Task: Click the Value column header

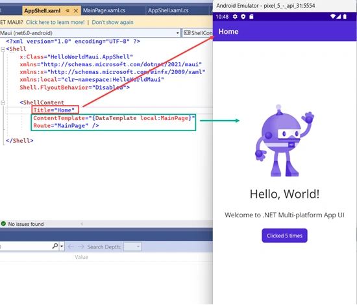Action: (x=81, y=257)
